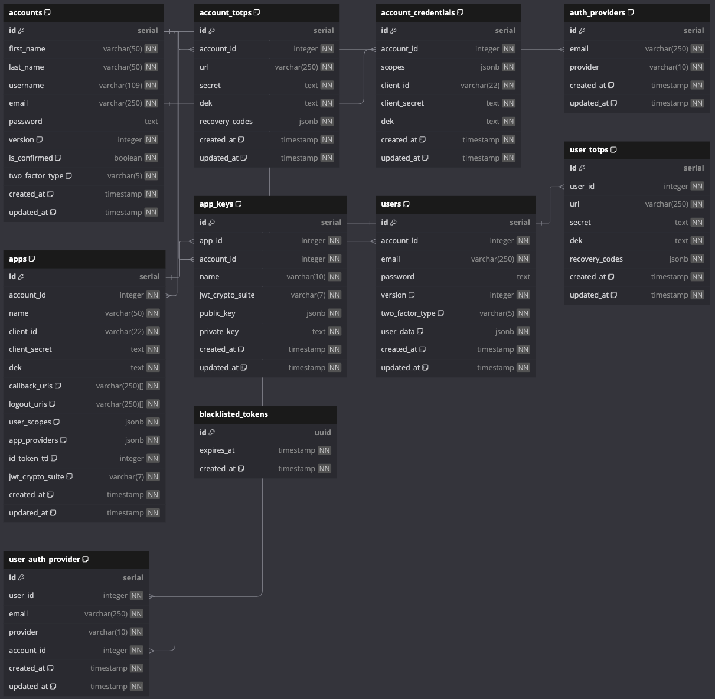The image size is (715, 699).
Task: Open the note icon next to callback_uris in apps
Action: 58,386
